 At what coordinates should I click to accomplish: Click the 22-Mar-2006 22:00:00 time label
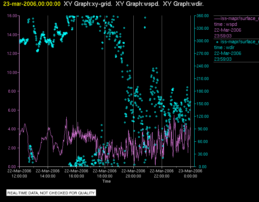162,173
